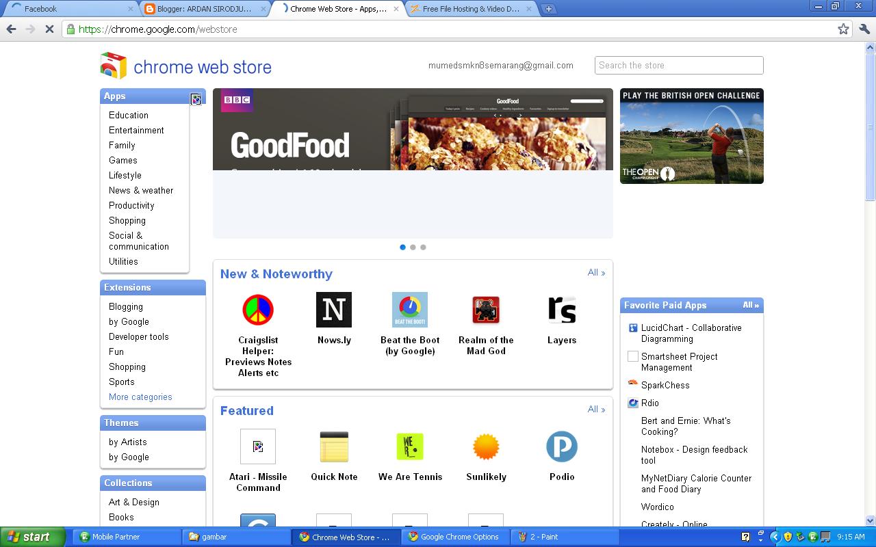Screen dimensions: 876x547
Task: Click the Chrome Web Store logo
Action: pyautogui.click(x=185, y=66)
